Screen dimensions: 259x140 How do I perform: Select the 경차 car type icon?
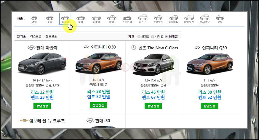tap(34, 18)
